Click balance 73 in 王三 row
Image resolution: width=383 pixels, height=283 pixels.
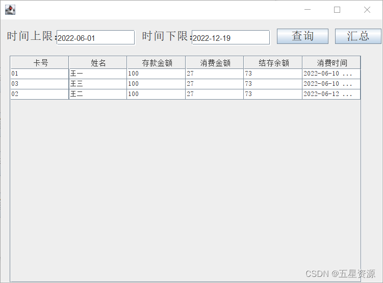pos(273,84)
